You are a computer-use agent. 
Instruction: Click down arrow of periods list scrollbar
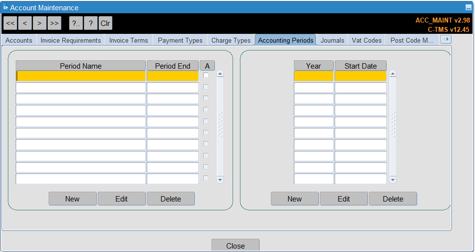tap(220, 180)
